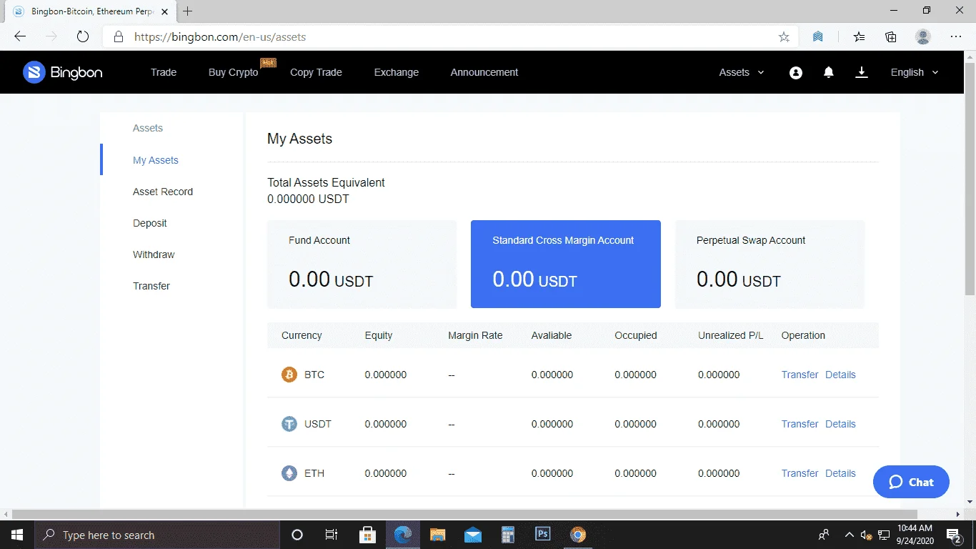Click the browser profile avatar
976x549 pixels.
[923, 37]
